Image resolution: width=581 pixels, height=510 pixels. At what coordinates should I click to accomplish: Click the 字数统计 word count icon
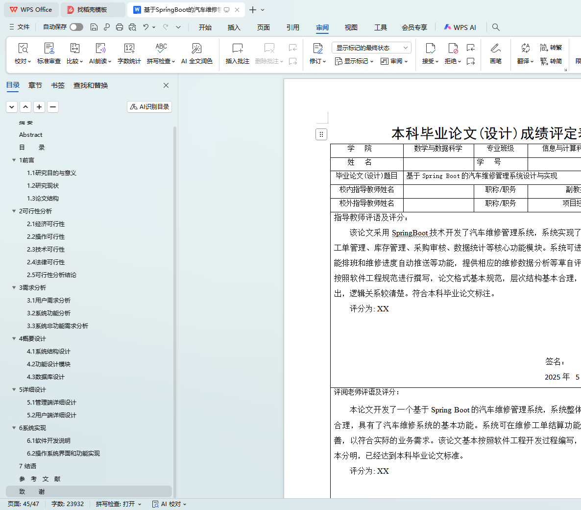(x=129, y=49)
